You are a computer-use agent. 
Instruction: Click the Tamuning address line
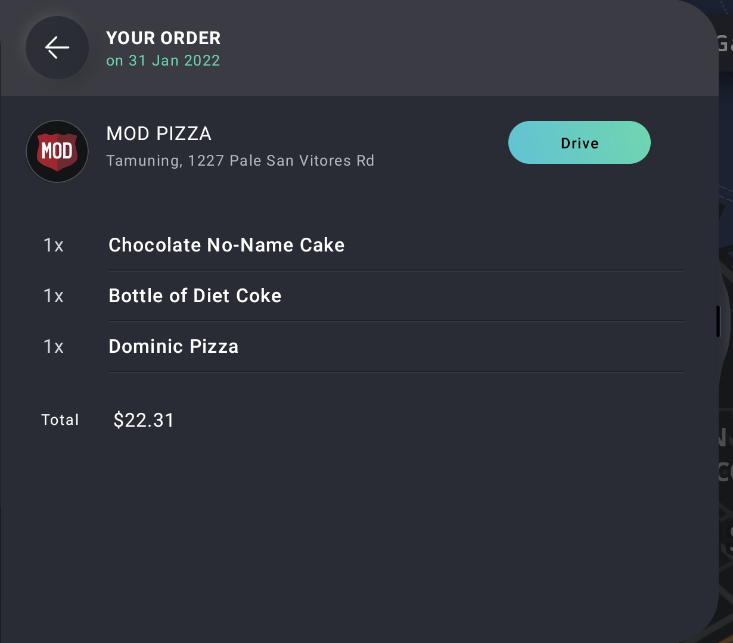point(240,161)
